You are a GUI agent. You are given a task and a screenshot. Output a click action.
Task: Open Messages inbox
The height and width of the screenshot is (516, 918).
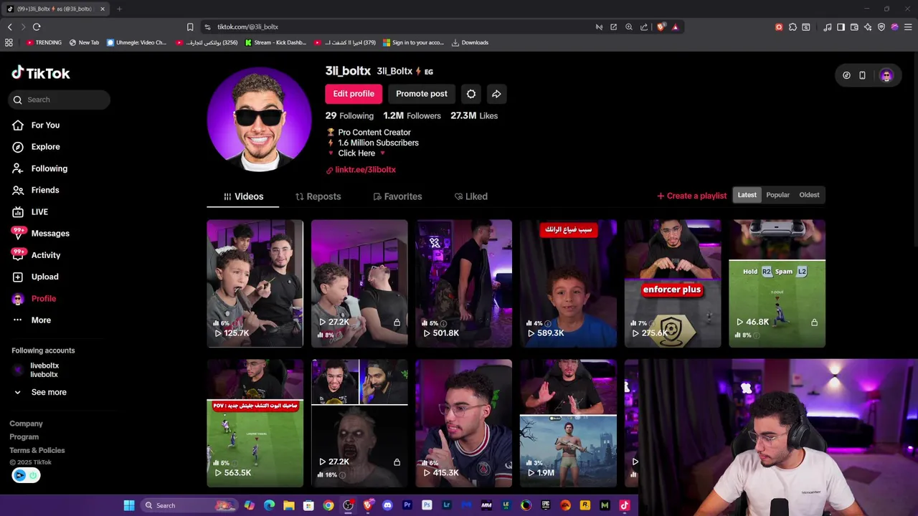point(41,234)
